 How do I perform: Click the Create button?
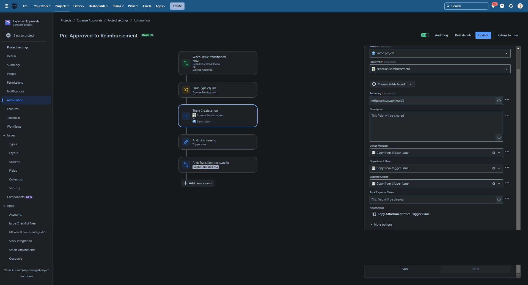point(177,6)
